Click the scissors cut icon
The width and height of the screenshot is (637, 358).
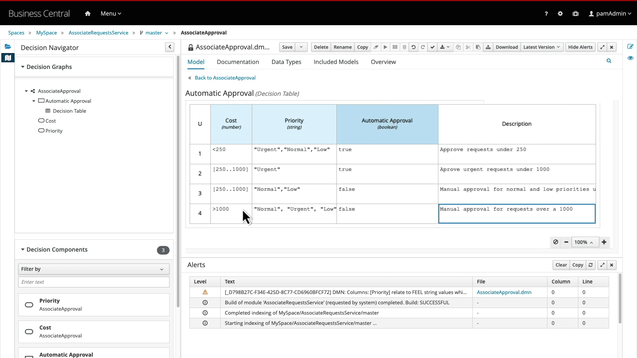(468, 47)
